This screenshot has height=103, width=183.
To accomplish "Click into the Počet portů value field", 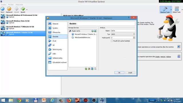I will (x=122, y=37).
